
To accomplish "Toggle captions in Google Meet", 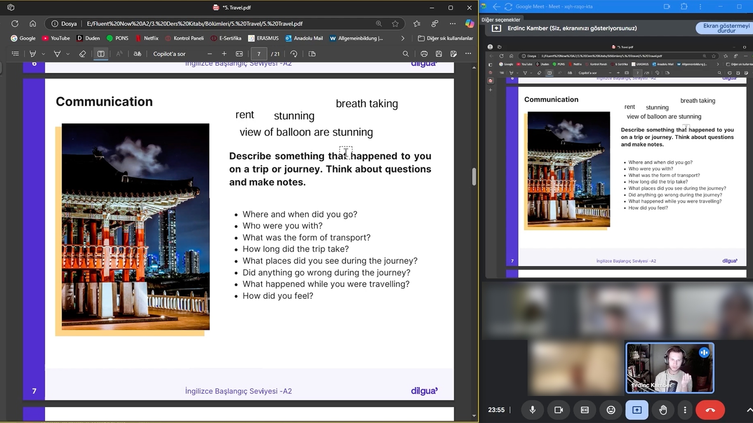I will (585, 410).
